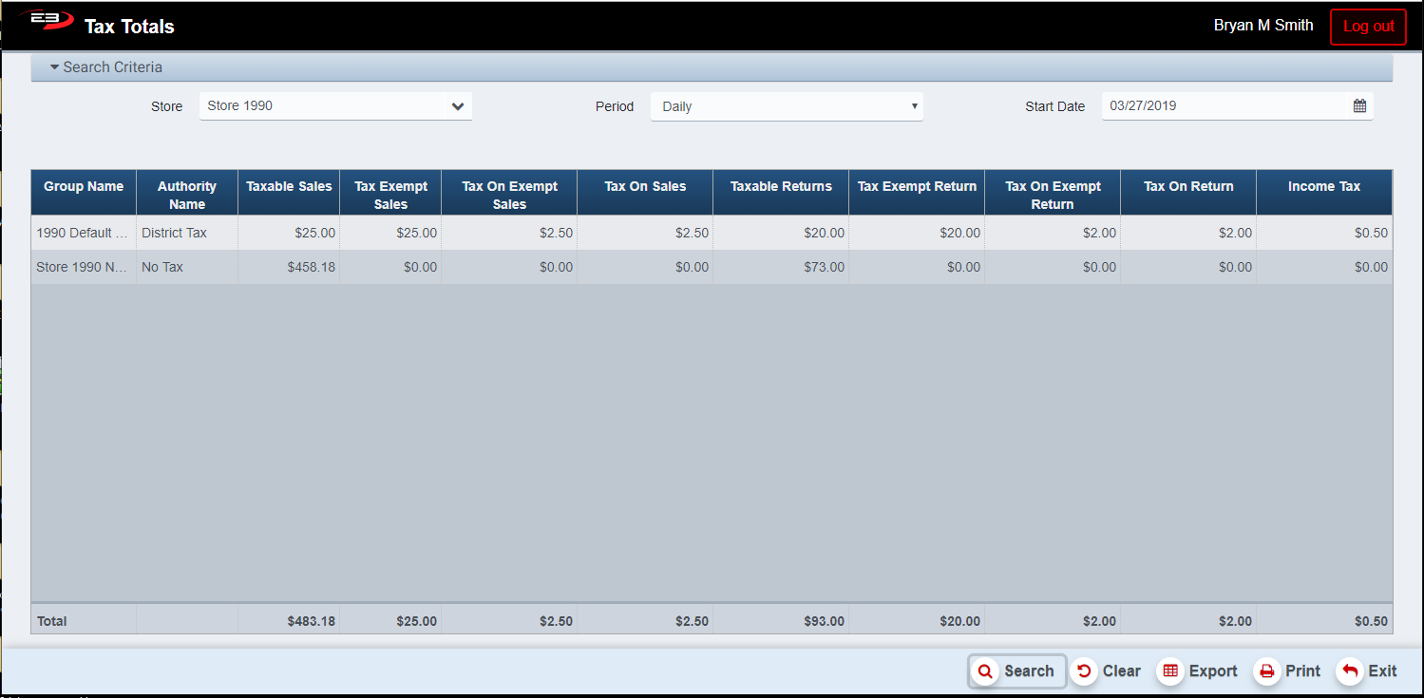Click the Bryan M Smith username
The height and width of the screenshot is (698, 1424).
point(1263,26)
